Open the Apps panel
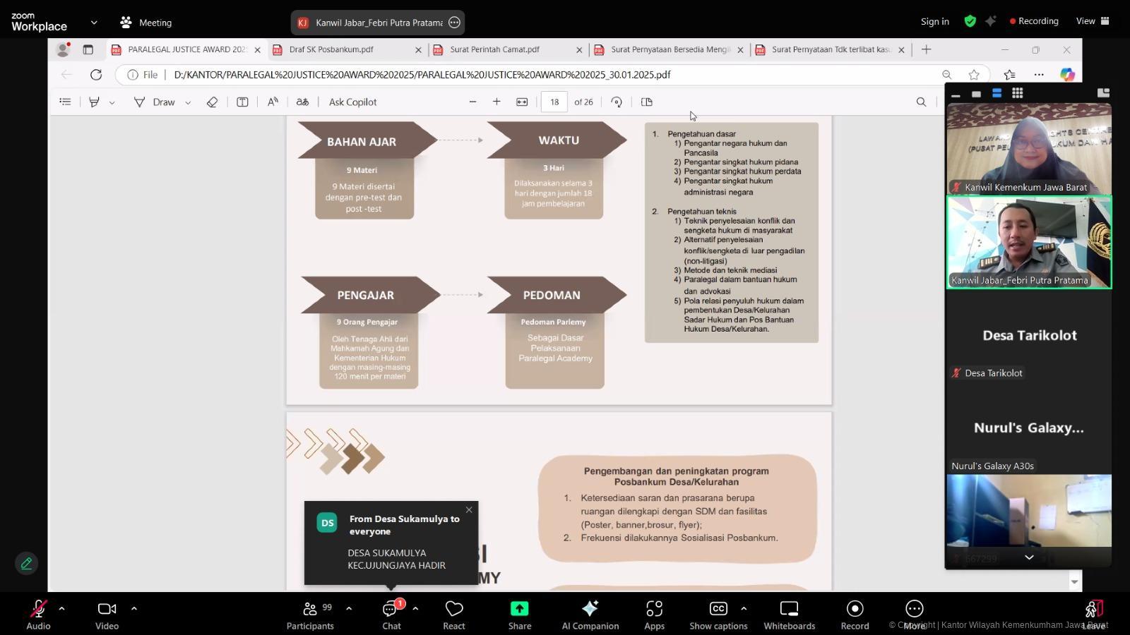 654,614
